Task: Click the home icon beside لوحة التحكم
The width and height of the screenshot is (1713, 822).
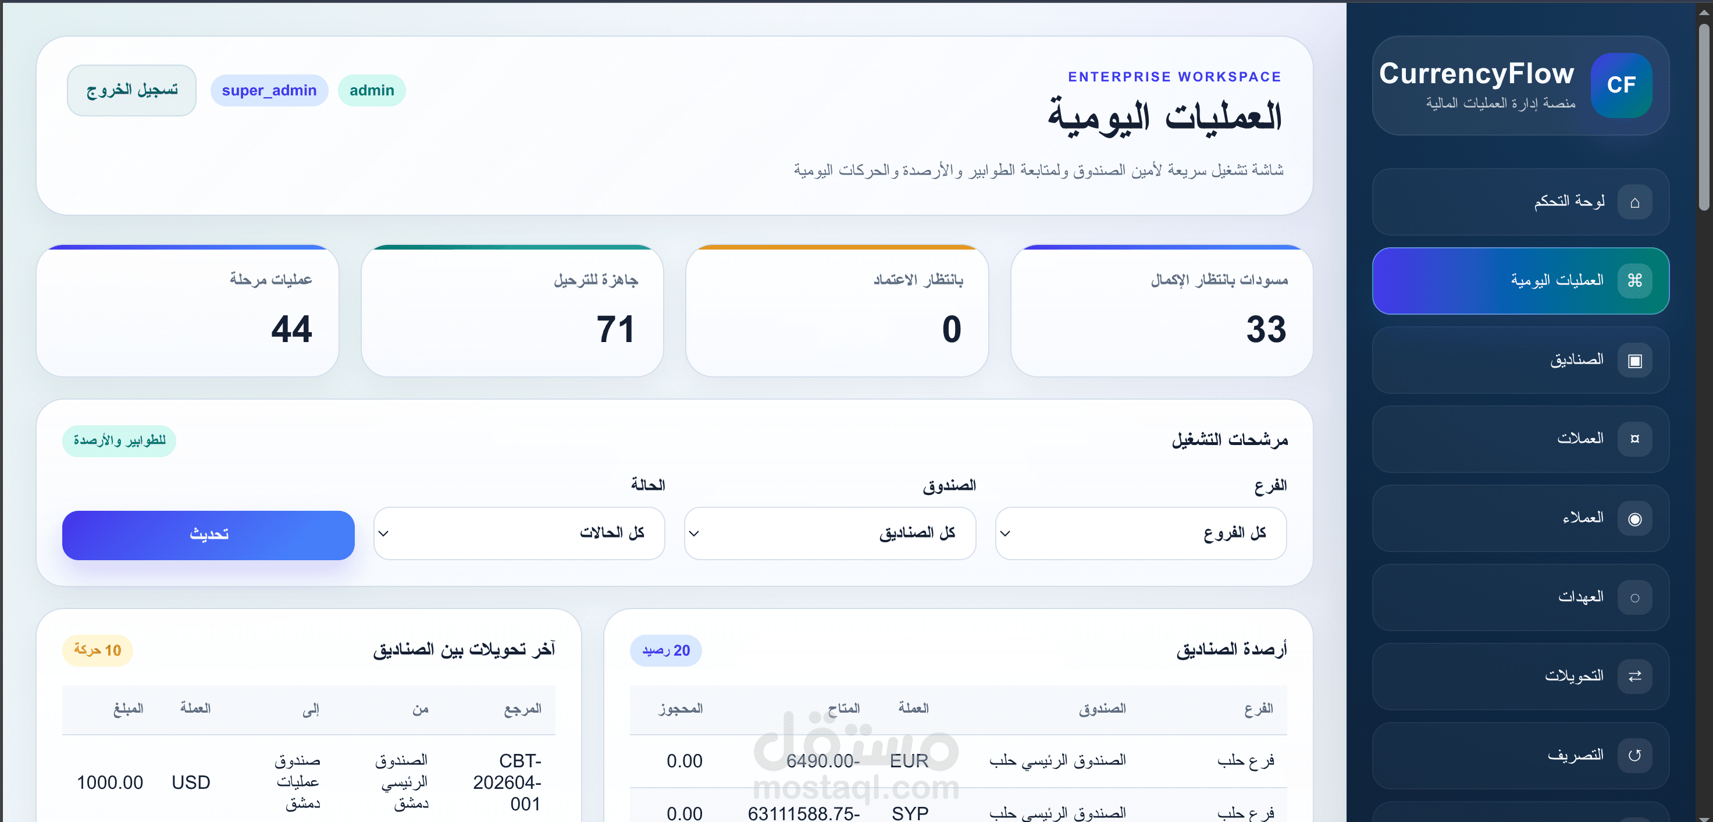Action: click(1634, 202)
